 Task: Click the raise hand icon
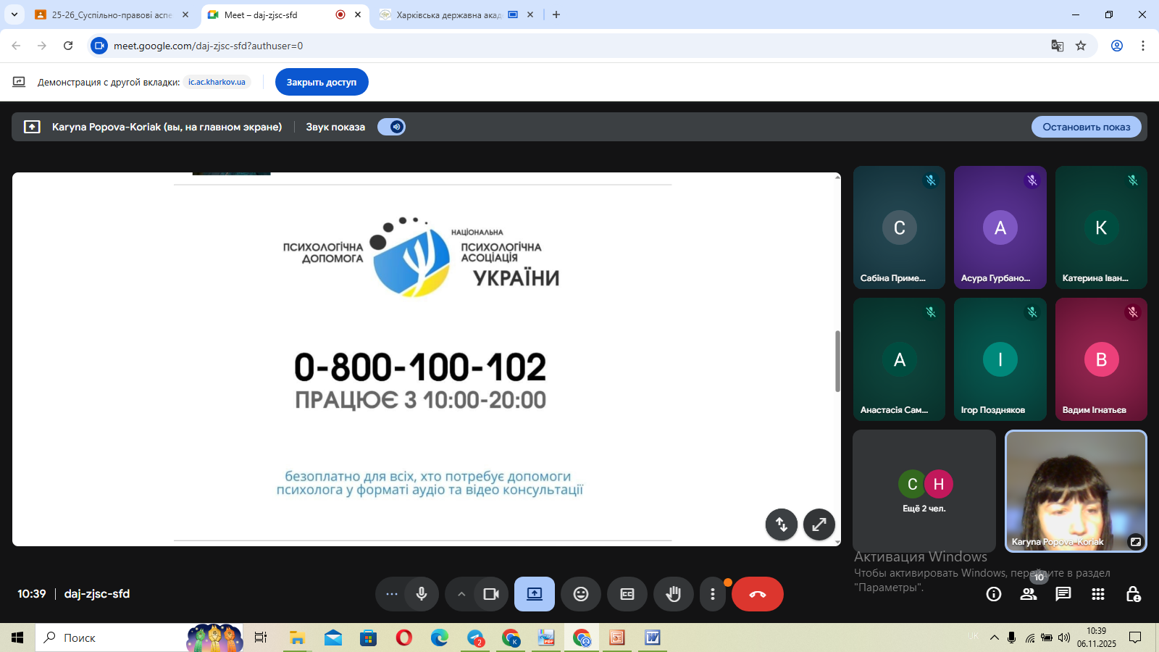click(x=674, y=594)
